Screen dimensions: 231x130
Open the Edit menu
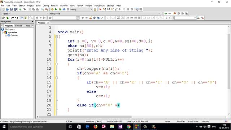[x=8, y=5]
